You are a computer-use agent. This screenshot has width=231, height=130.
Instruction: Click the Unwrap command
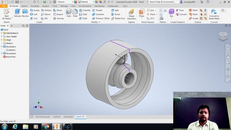coord(58,18)
